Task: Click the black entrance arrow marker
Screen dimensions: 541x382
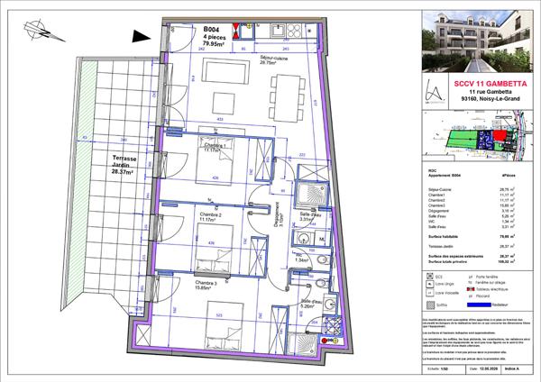Action: pos(142,36)
